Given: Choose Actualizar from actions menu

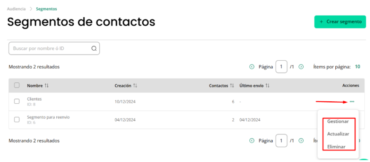Looking at the screenshot, I should 338,134.
